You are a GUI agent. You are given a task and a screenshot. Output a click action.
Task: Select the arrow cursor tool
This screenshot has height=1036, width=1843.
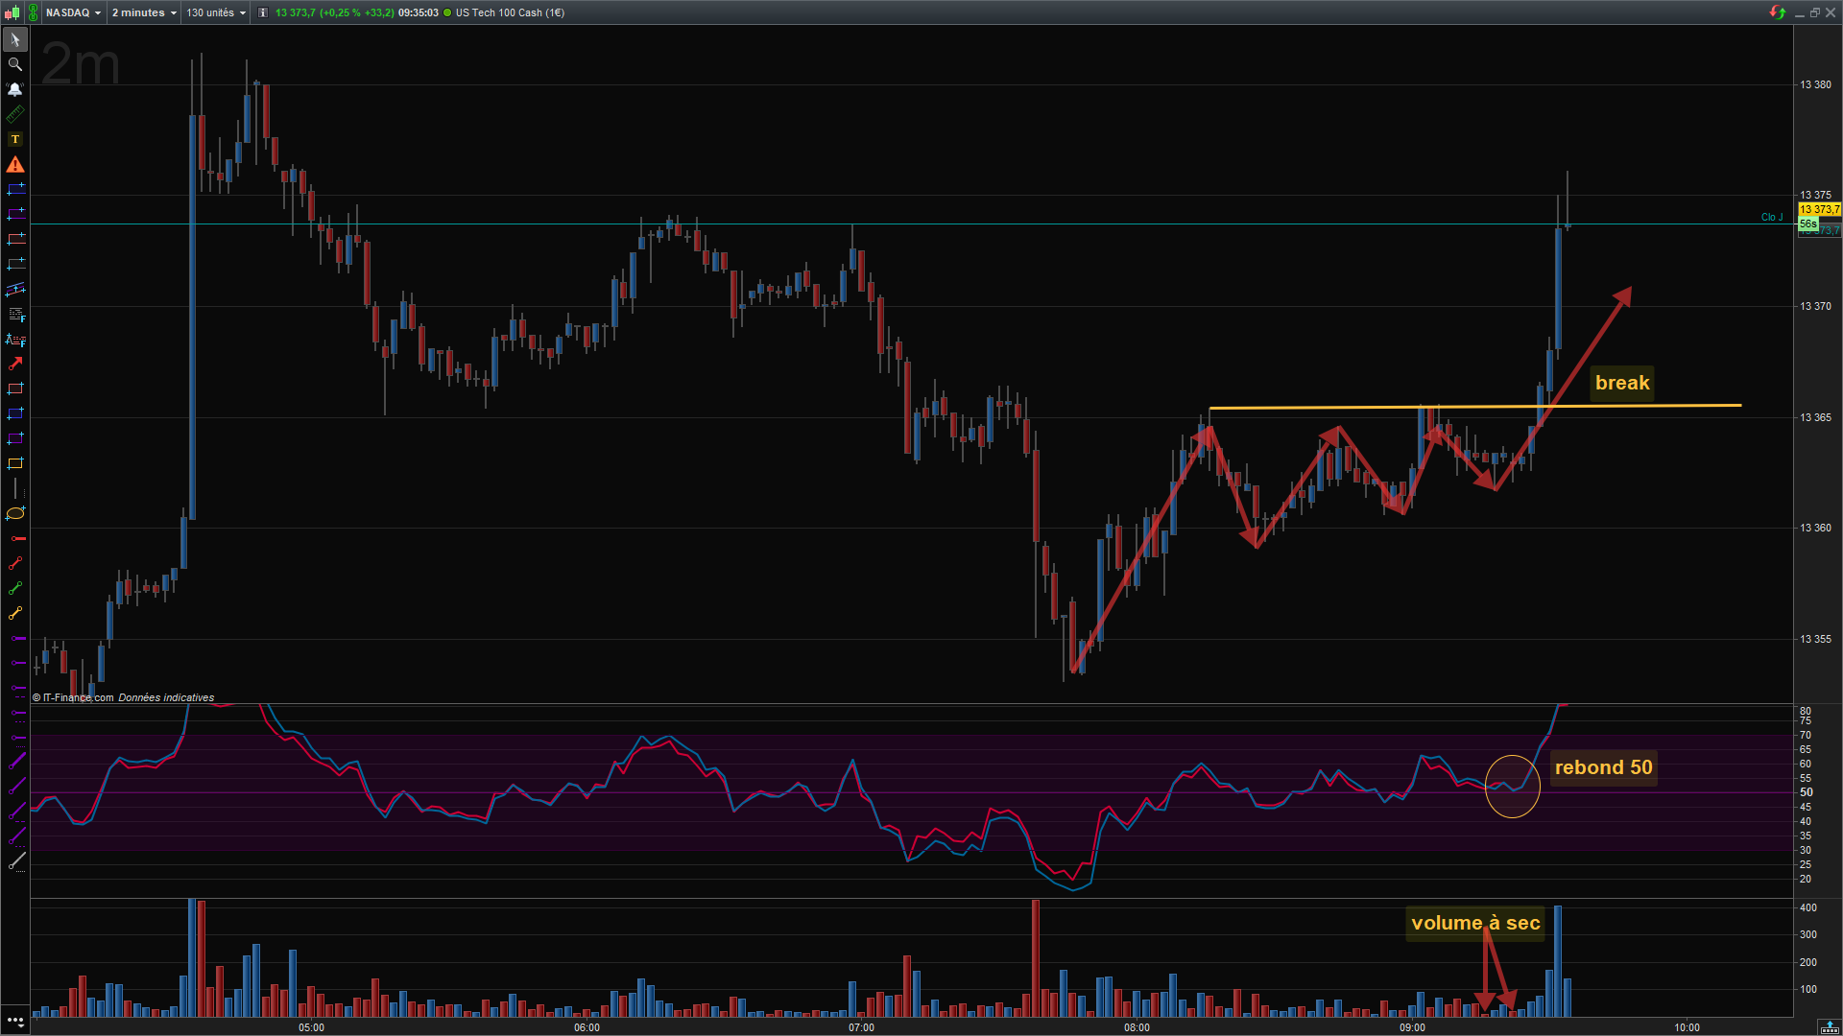pos(15,40)
